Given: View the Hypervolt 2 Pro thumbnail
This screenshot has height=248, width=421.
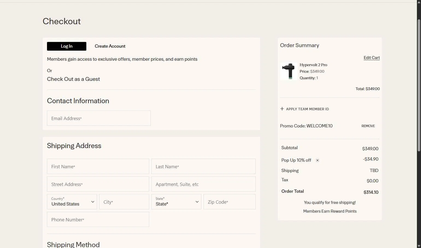Looking at the screenshot, I should coord(289,71).
